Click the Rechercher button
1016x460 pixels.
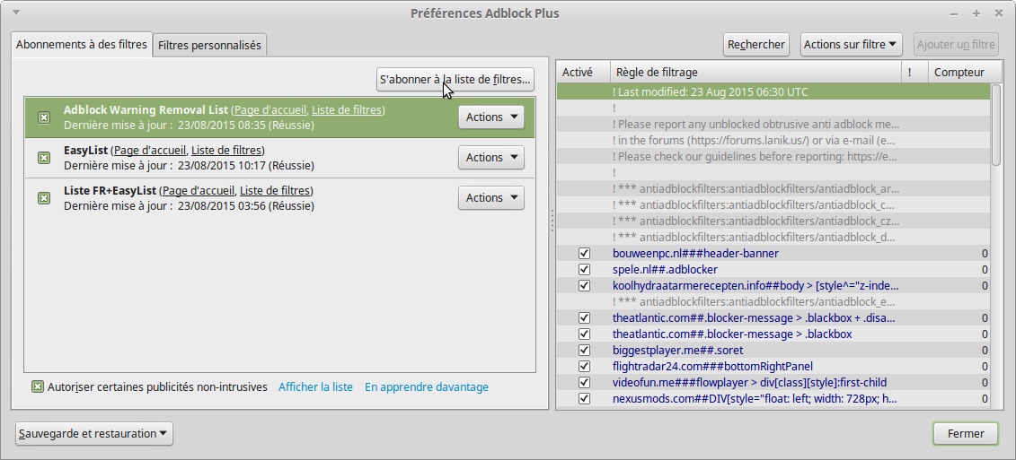[x=756, y=45]
